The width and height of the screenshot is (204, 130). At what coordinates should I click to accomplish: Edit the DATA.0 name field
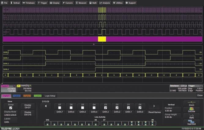[x=140, y=112]
